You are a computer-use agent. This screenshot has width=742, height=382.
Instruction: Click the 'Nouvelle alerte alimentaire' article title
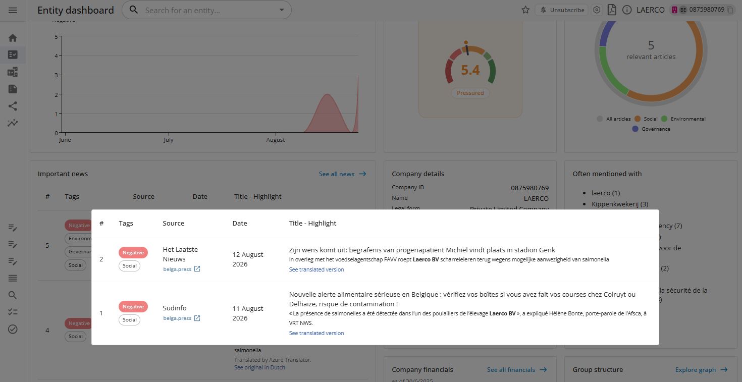coord(462,299)
